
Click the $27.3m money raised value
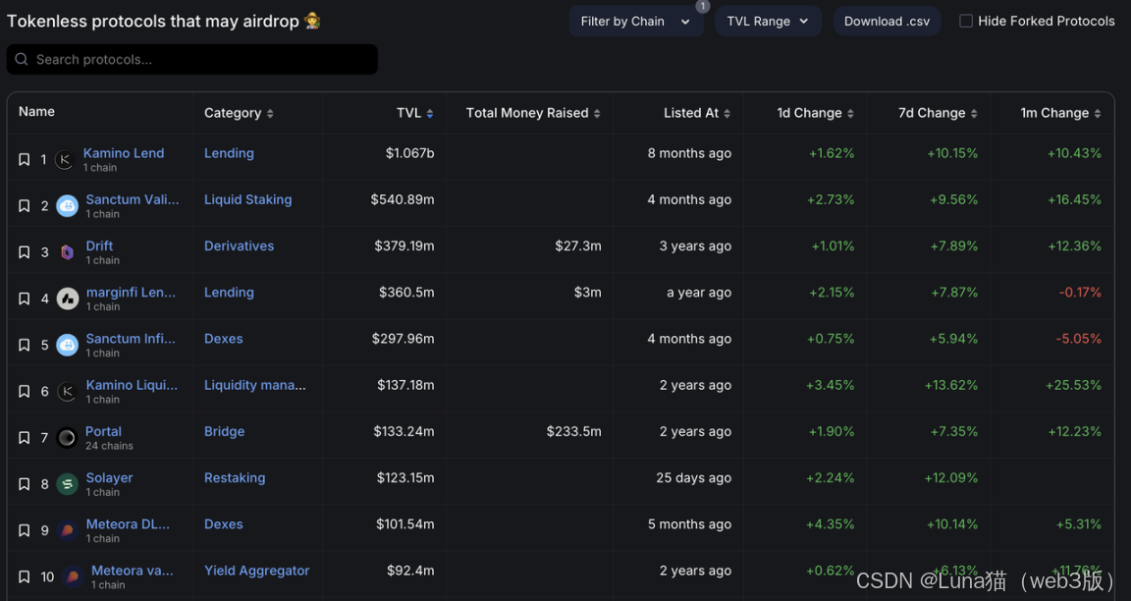tap(577, 246)
